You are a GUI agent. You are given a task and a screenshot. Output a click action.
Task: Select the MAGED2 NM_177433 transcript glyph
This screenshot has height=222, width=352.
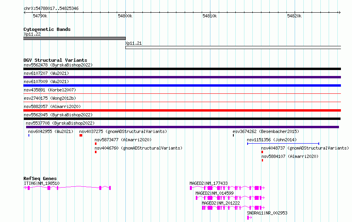[227, 188]
